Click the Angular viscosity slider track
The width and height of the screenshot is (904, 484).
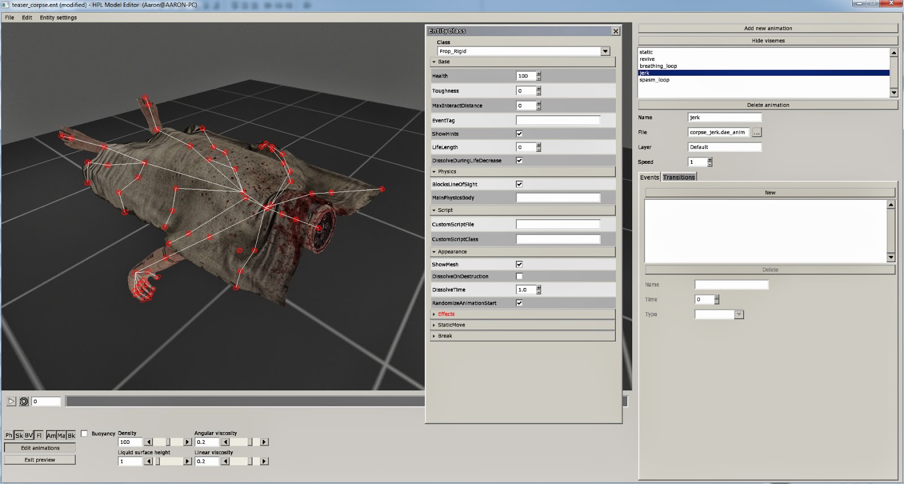(x=245, y=442)
